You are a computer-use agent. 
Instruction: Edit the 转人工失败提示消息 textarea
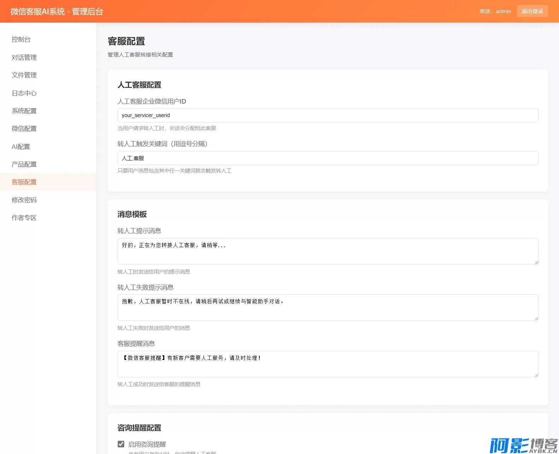[x=328, y=307]
